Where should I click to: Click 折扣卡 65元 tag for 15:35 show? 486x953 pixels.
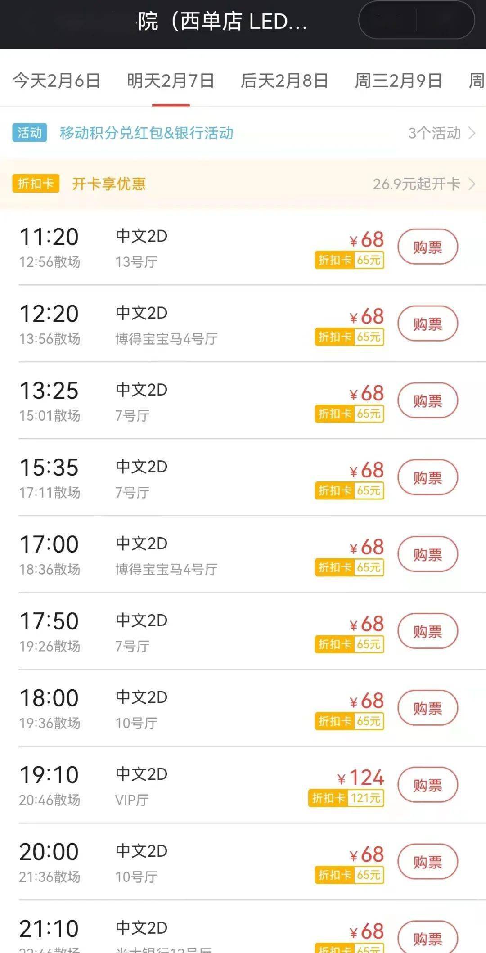tap(349, 490)
